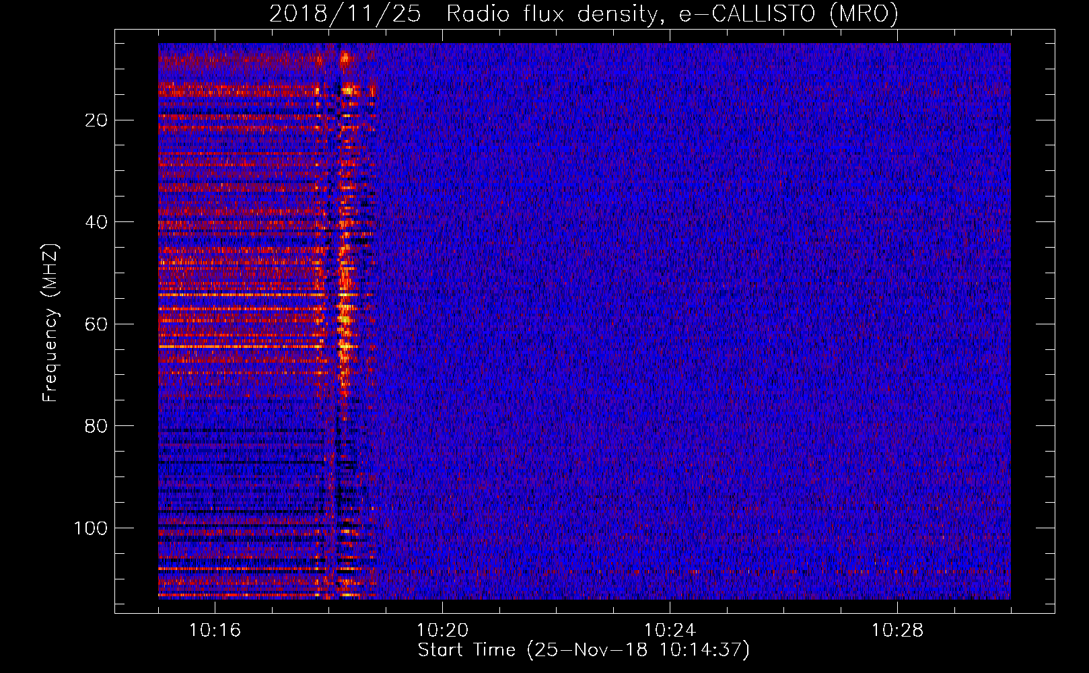This screenshot has height=673, width=1089.
Task: Click the 20 MHz frequency tick label
Action: pyautogui.click(x=96, y=120)
